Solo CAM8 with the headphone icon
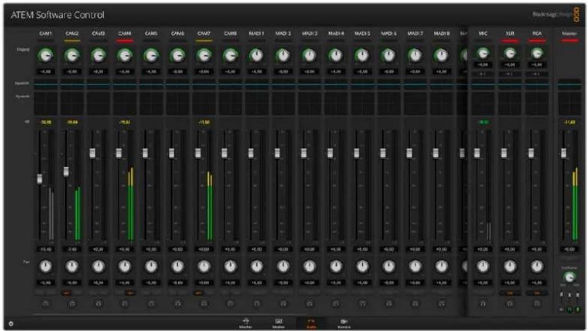The width and height of the screenshot is (588, 331). pyautogui.click(x=230, y=304)
